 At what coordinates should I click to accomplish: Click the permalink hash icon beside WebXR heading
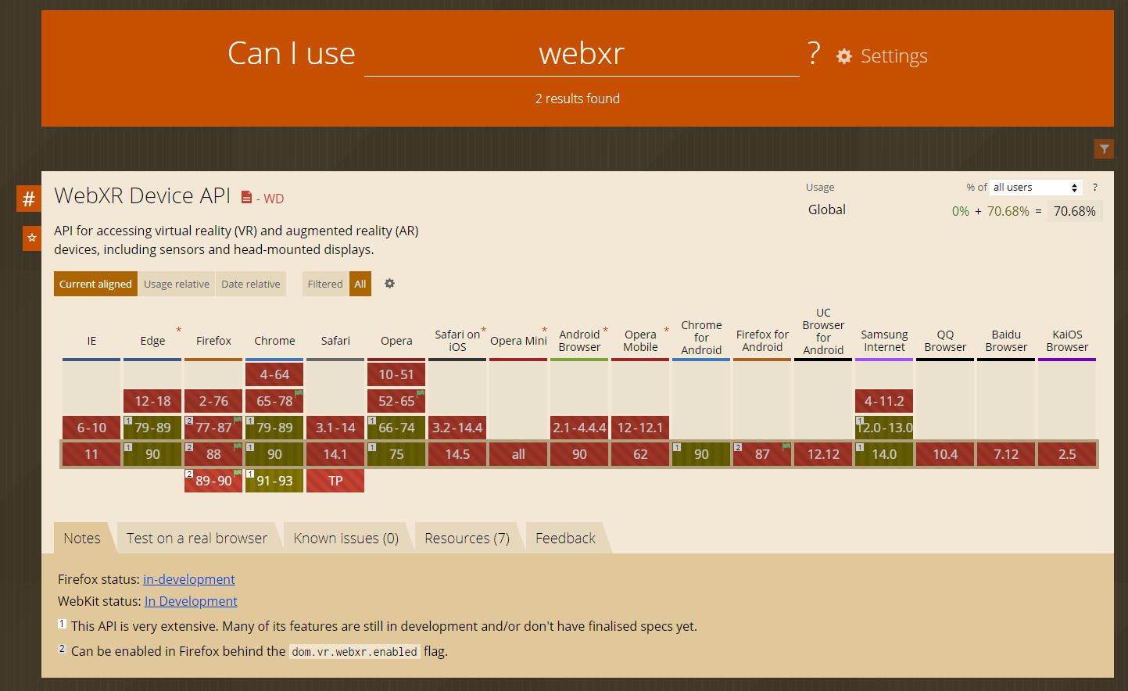pyautogui.click(x=28, y=199)
